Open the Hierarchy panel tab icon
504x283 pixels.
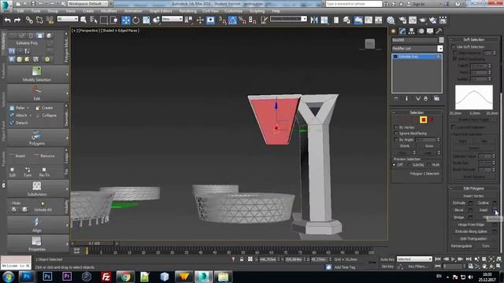coord(411,31)
